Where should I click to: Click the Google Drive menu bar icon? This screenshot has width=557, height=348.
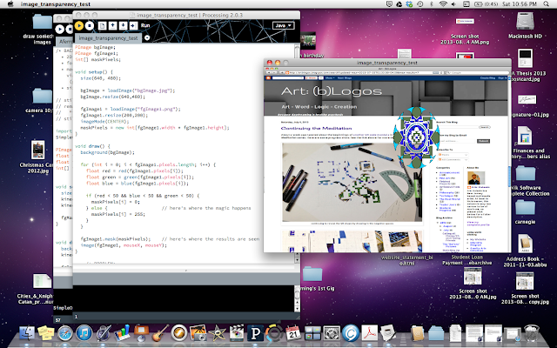(399, 3)
